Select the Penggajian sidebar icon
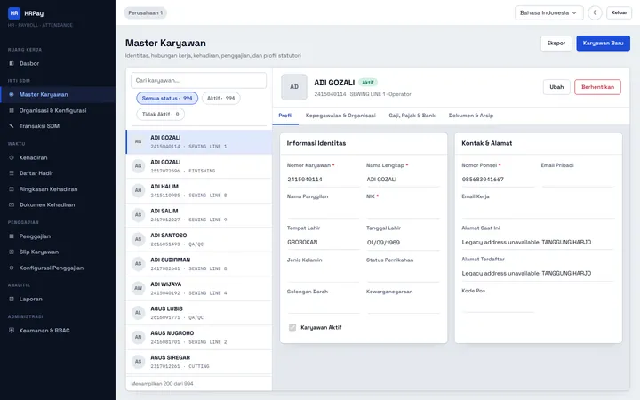 (x=12, y=236)
